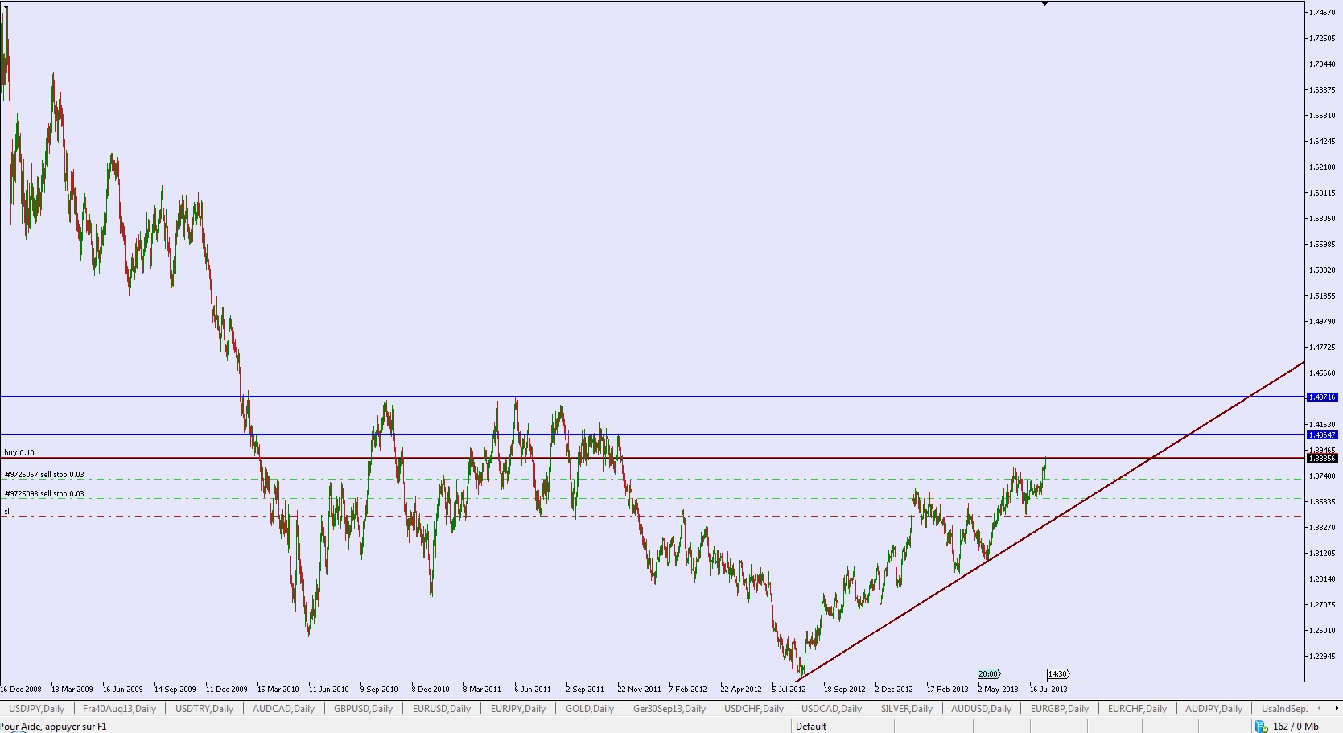Select the USDTRY,Daily chart tab
The height and width of the screenshot is (733, 1343).
tap(204, 709)
